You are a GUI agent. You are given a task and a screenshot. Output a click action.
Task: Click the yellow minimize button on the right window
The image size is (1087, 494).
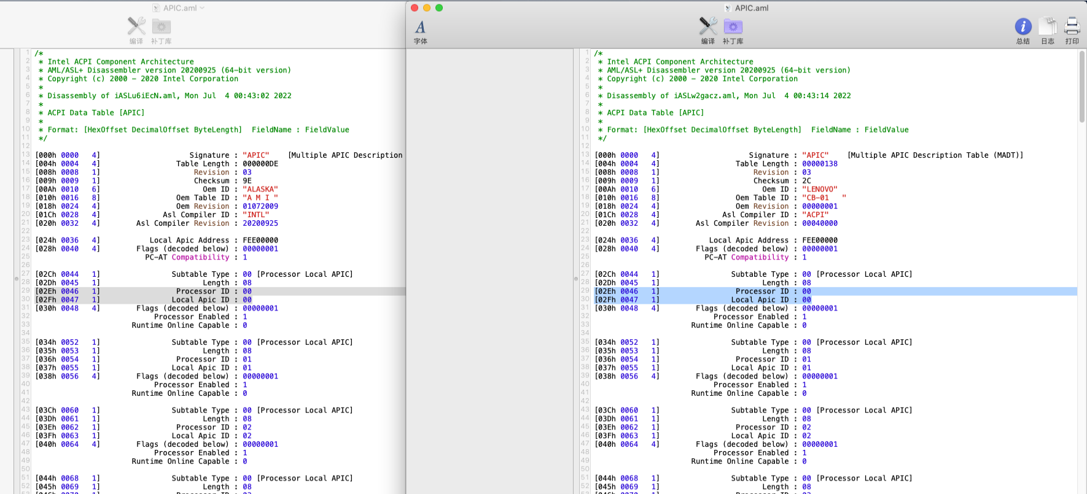[x=427, y=8]
